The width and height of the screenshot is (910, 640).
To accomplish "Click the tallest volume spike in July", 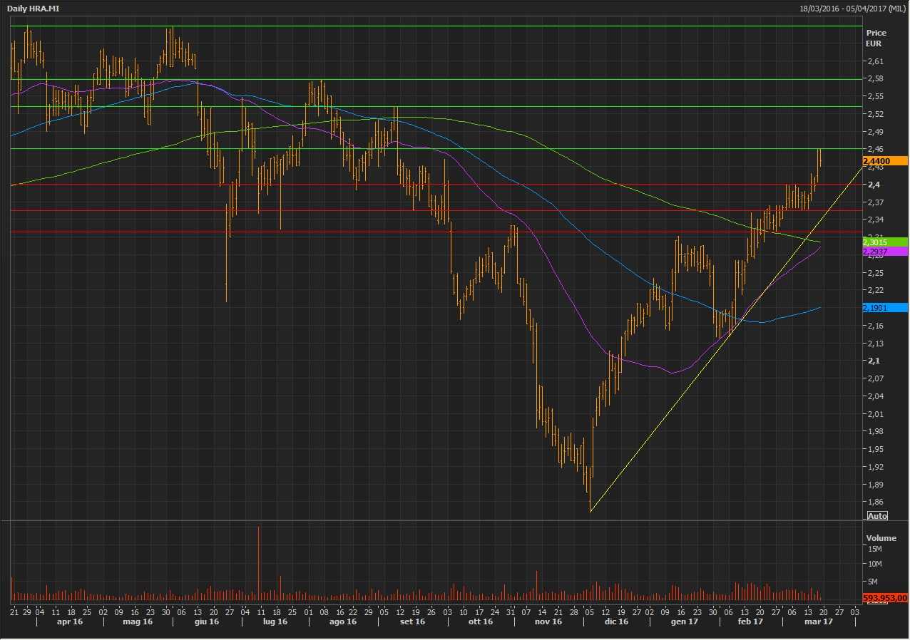I will point(259,559).
